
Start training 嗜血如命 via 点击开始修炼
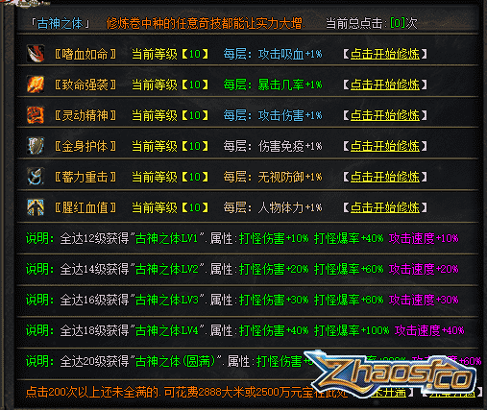click(x=385, y=54)
